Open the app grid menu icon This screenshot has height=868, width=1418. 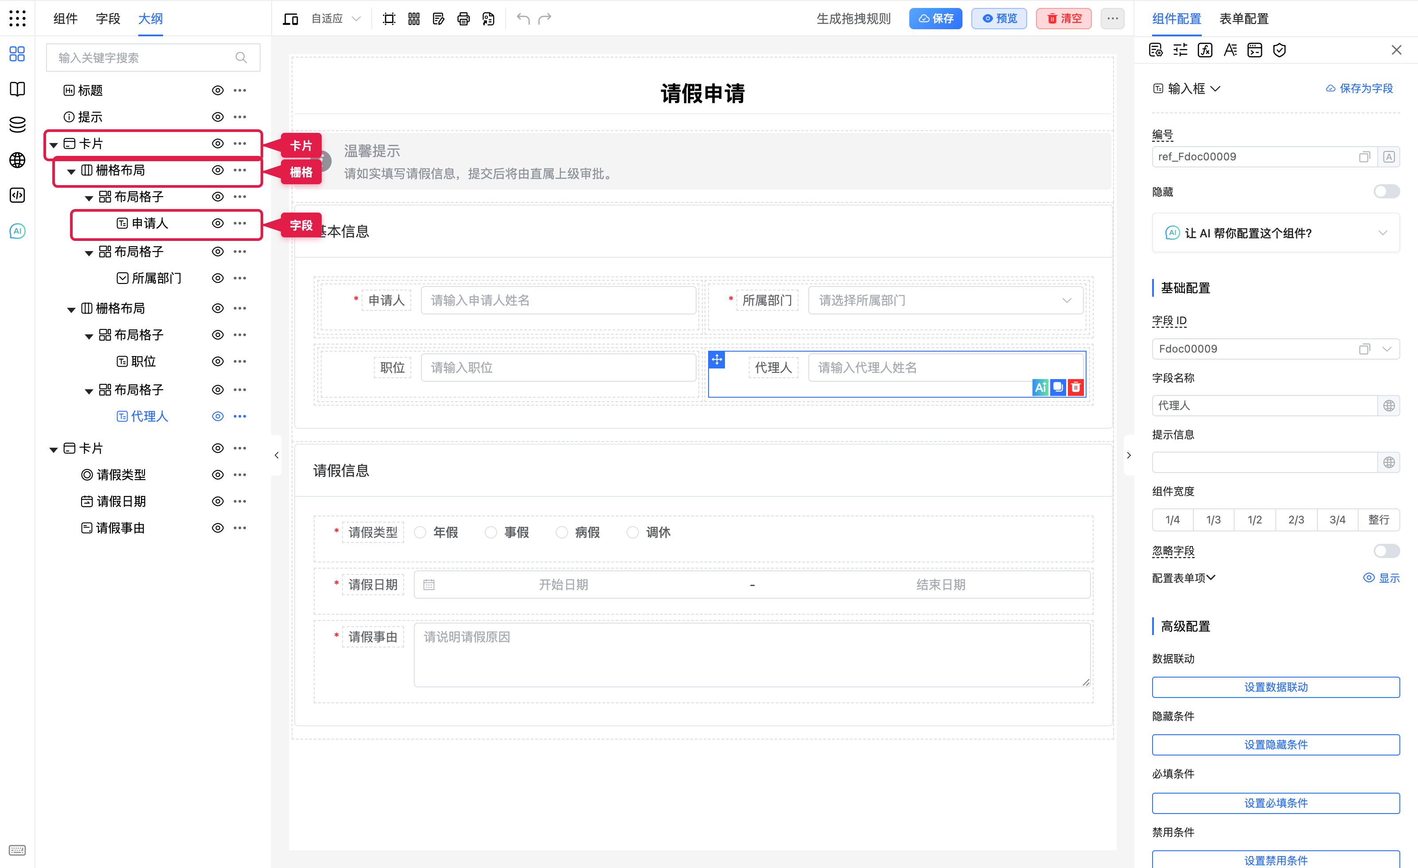(17, 18)
